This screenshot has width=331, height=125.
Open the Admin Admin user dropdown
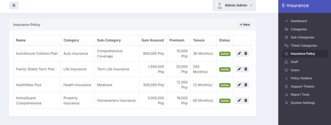pyautogui.click(x=234, y=5)
